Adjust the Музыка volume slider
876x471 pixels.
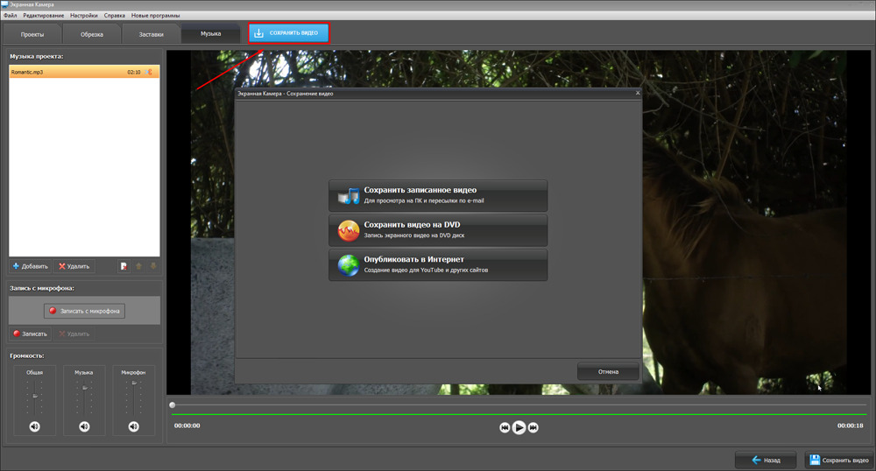coord(84,387)
